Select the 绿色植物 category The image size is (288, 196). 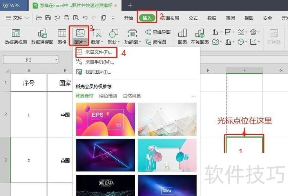pyautogui.click(x=108, y=96)
